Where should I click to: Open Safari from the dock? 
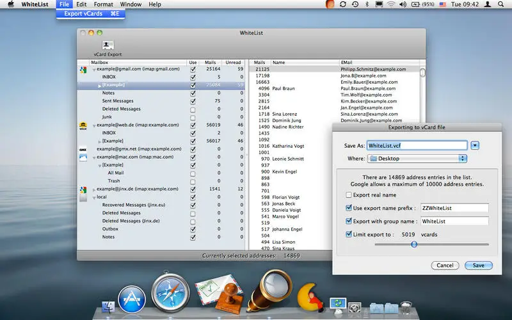click(170, 294)
